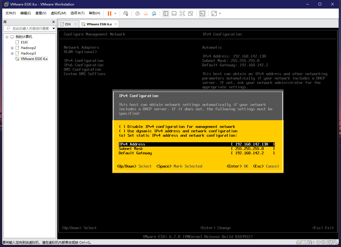Open the console view icon

click(202, 13)
